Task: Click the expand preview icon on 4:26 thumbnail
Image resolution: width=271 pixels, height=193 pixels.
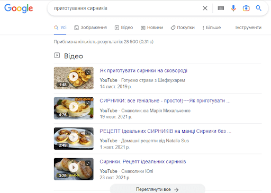Action: click(x=88, y=102)
